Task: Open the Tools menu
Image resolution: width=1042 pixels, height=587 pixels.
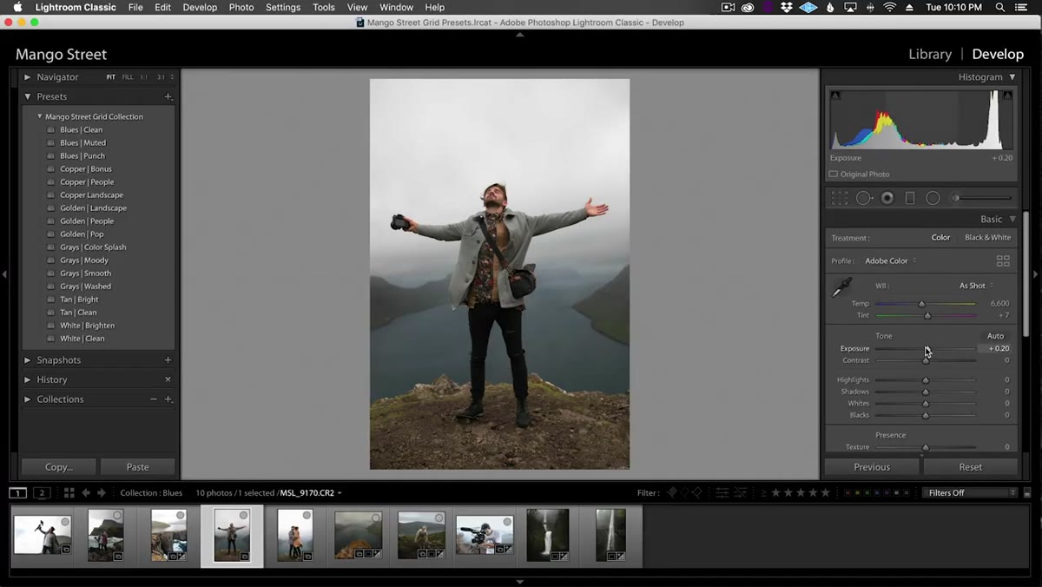Action: point(324,7)
